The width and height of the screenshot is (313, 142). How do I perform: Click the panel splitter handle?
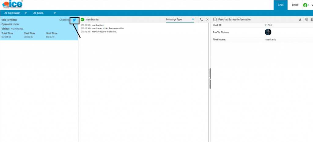click(x=210, y=78)
